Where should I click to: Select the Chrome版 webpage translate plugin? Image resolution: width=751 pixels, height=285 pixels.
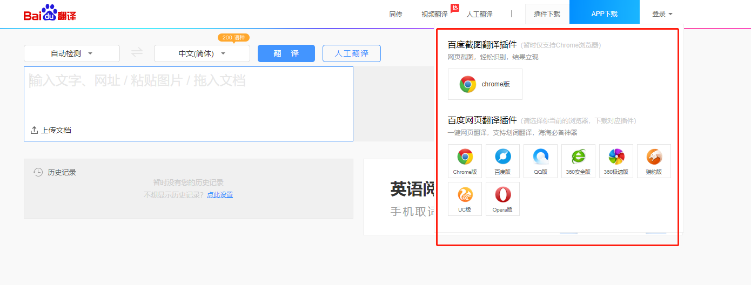coord(465,161)
